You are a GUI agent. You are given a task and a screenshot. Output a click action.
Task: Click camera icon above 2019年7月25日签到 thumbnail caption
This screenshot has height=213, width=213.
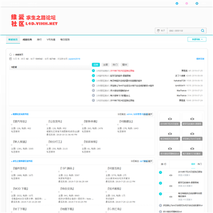(170, 119)
